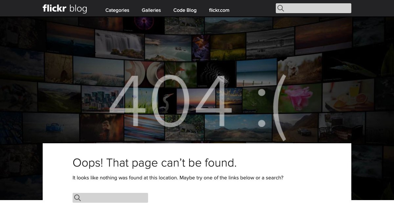The image size is (394, 207).
Task: Click the flickr logo in the header
Action: (x=55, y=8)
